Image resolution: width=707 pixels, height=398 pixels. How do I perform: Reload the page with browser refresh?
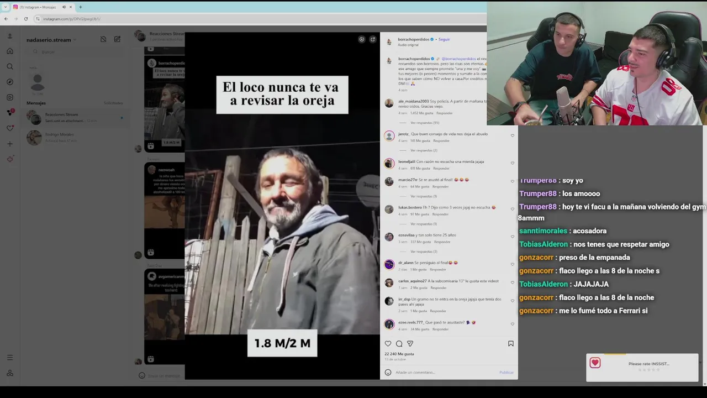(x=25, y=19)
